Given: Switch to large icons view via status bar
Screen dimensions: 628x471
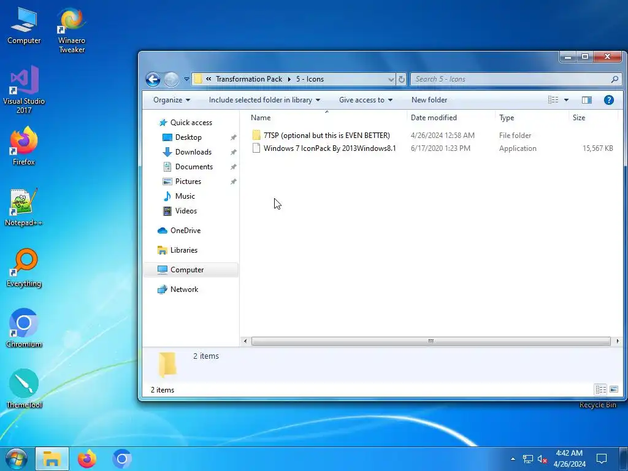Looking at the screenshot, I should click(613, 389).
